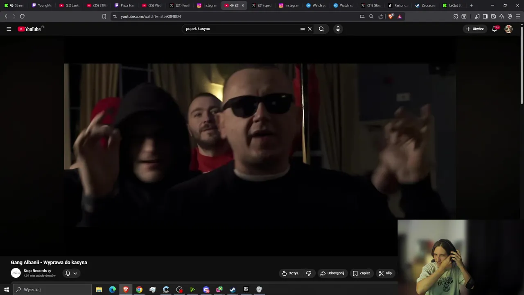Switch to the Twitch 'YoungMu' tab
This screenshot has width=524, height=295.
(x=42, y=5)
